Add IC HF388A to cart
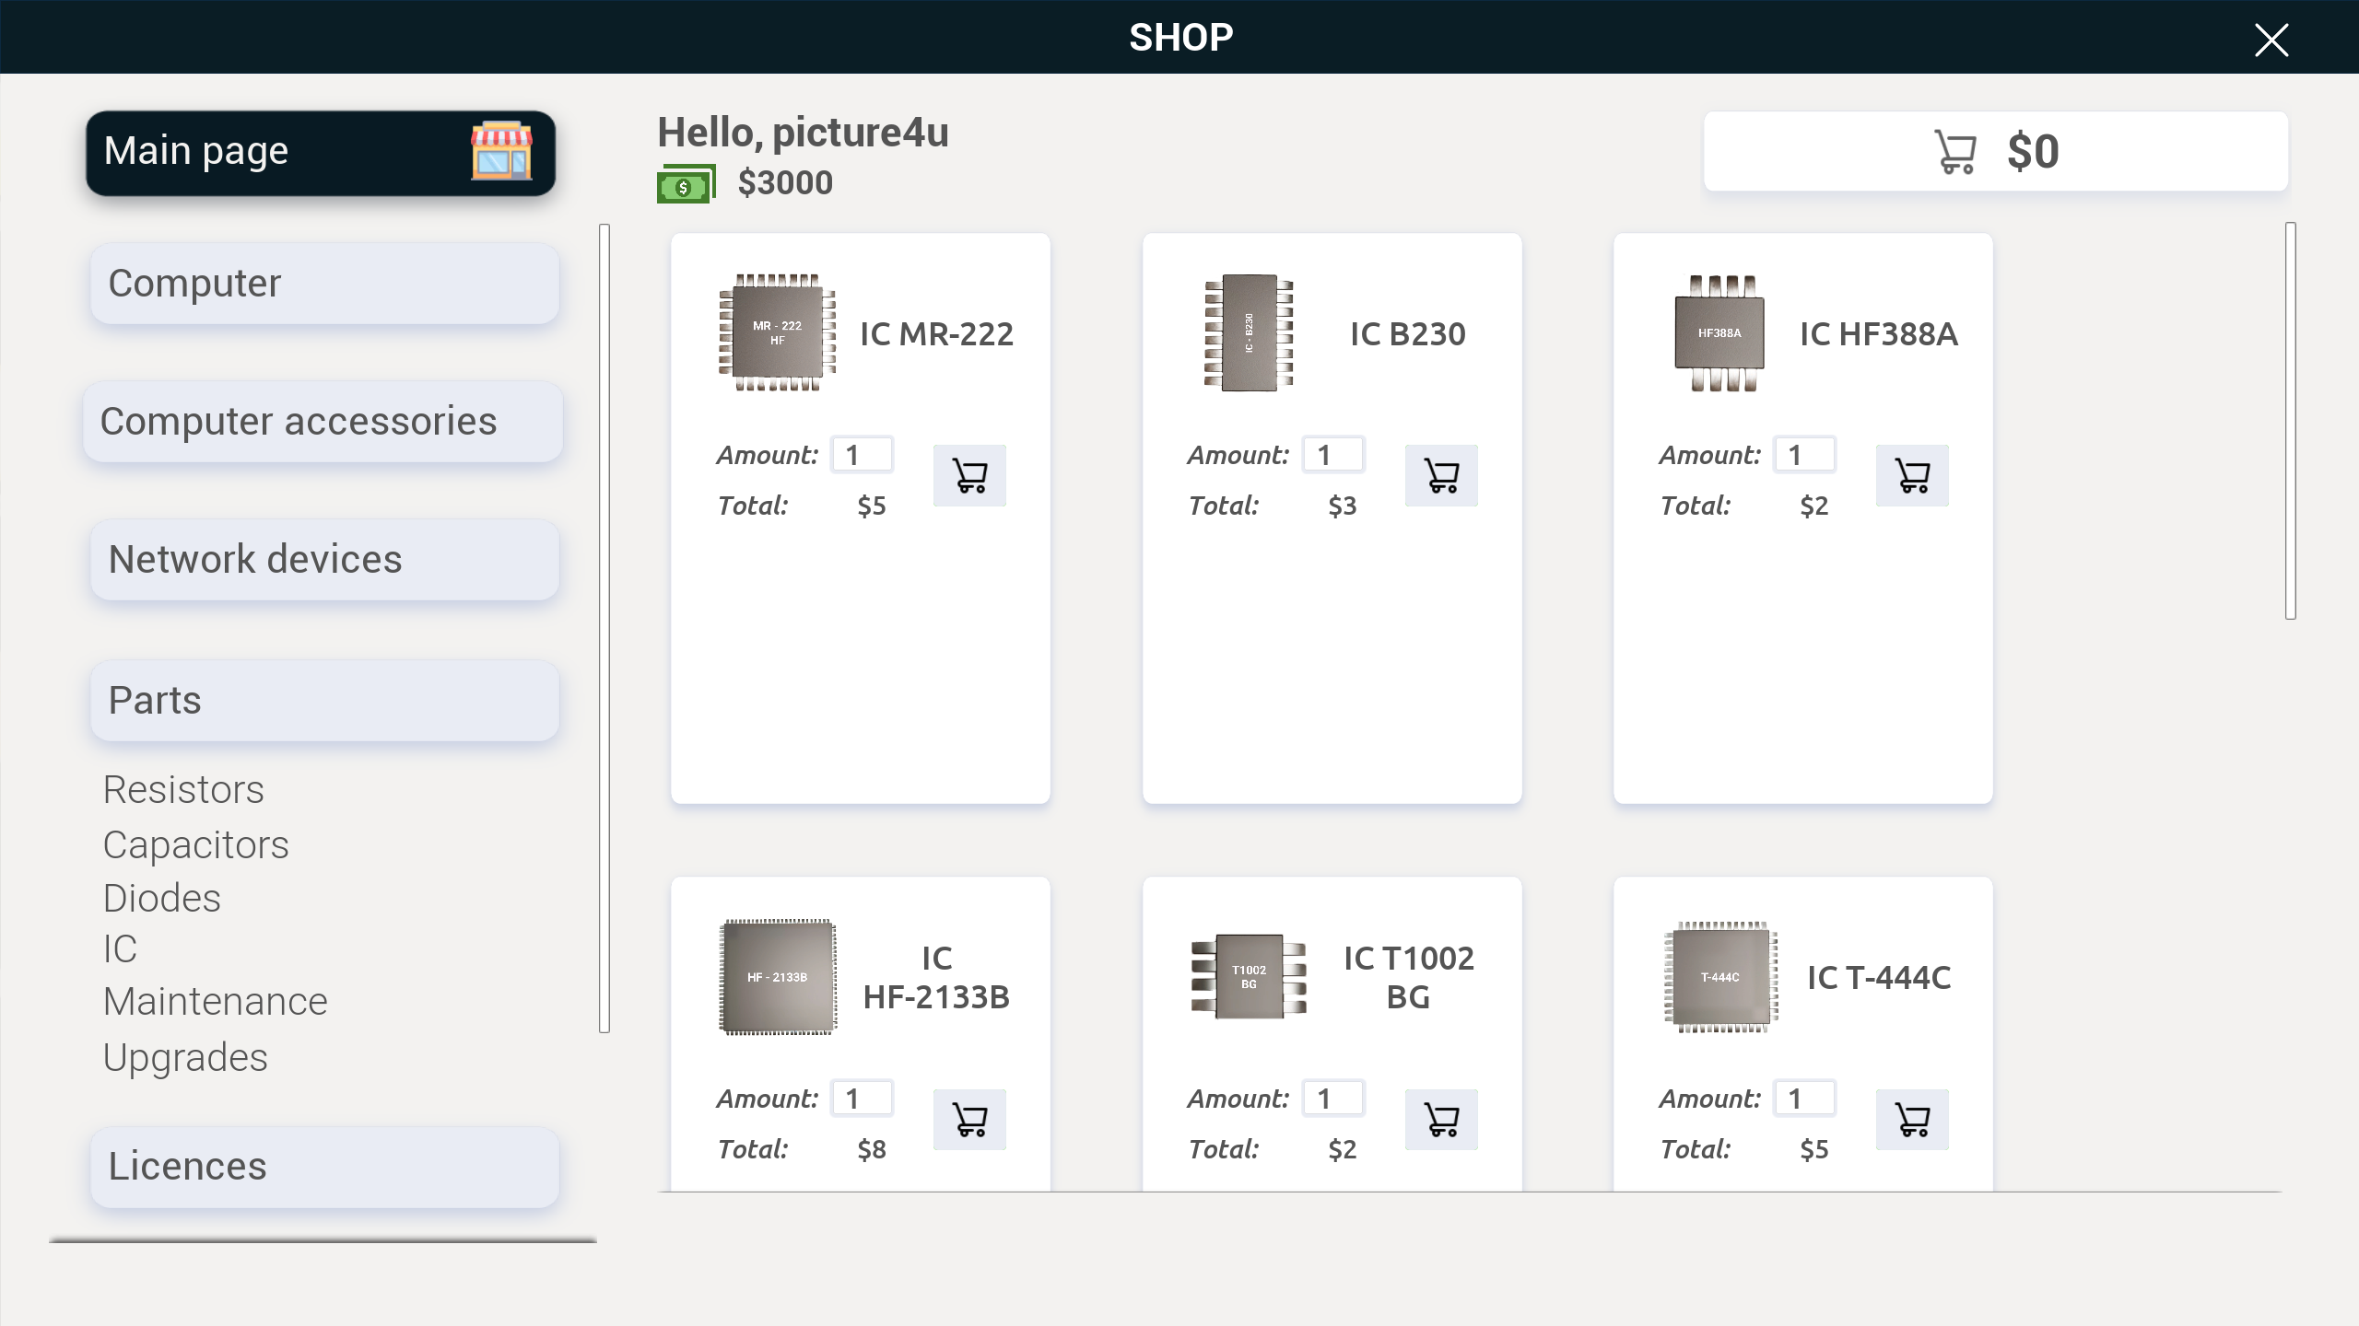 coord(1912,475)
